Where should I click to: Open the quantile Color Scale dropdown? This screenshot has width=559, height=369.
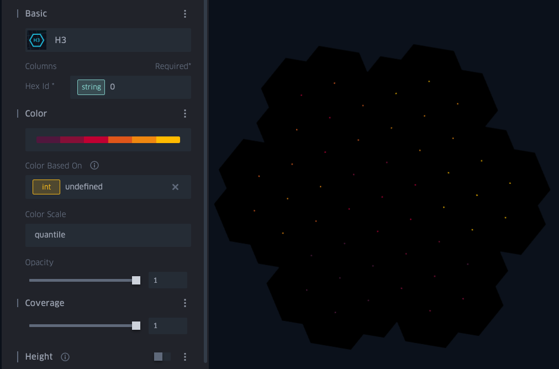point(108,235)
